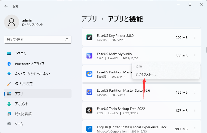Click the admin profile avatar
The image size is (207, 133).
pos(12,22)
